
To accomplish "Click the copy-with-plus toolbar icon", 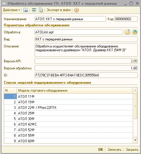I will pos(41,10).
